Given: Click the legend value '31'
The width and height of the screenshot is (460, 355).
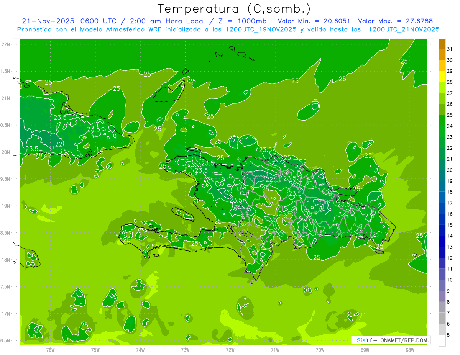Looking at the screenshot, I should coord(450,49).
